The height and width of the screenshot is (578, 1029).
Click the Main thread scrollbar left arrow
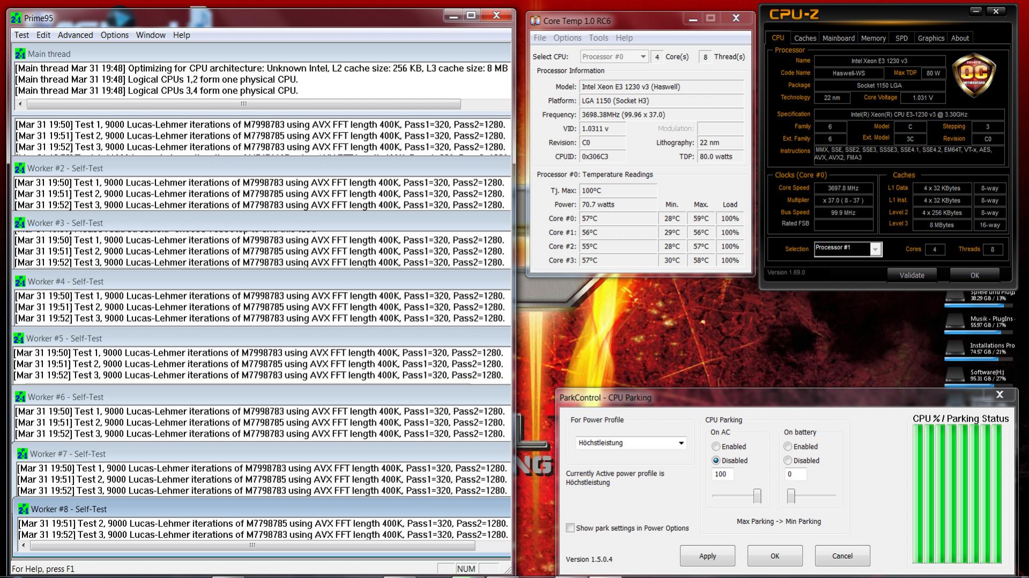pyautogui.click(x=20, y=104)
